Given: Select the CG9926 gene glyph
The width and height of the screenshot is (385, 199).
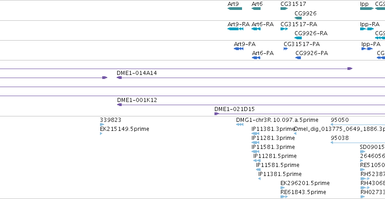Looking at the screenshot, I should pyautogui.click(x=298, y=18).
